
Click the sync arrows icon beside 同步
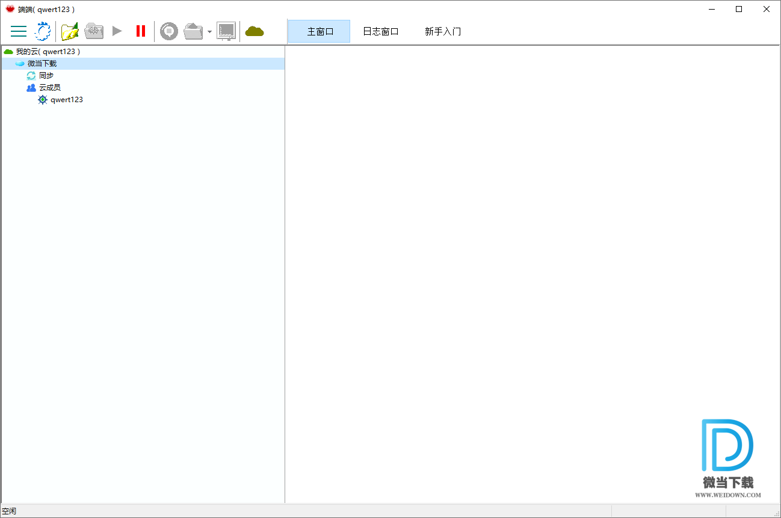tap(31, 76)
